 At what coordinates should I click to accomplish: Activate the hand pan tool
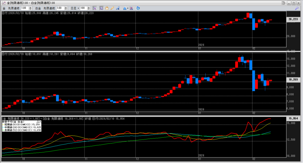[x=107, y=8]
